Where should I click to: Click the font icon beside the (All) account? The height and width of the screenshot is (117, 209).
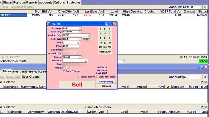[205, 77]
